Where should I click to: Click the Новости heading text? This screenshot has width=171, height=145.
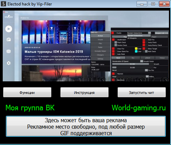click(x=25, y=18)
